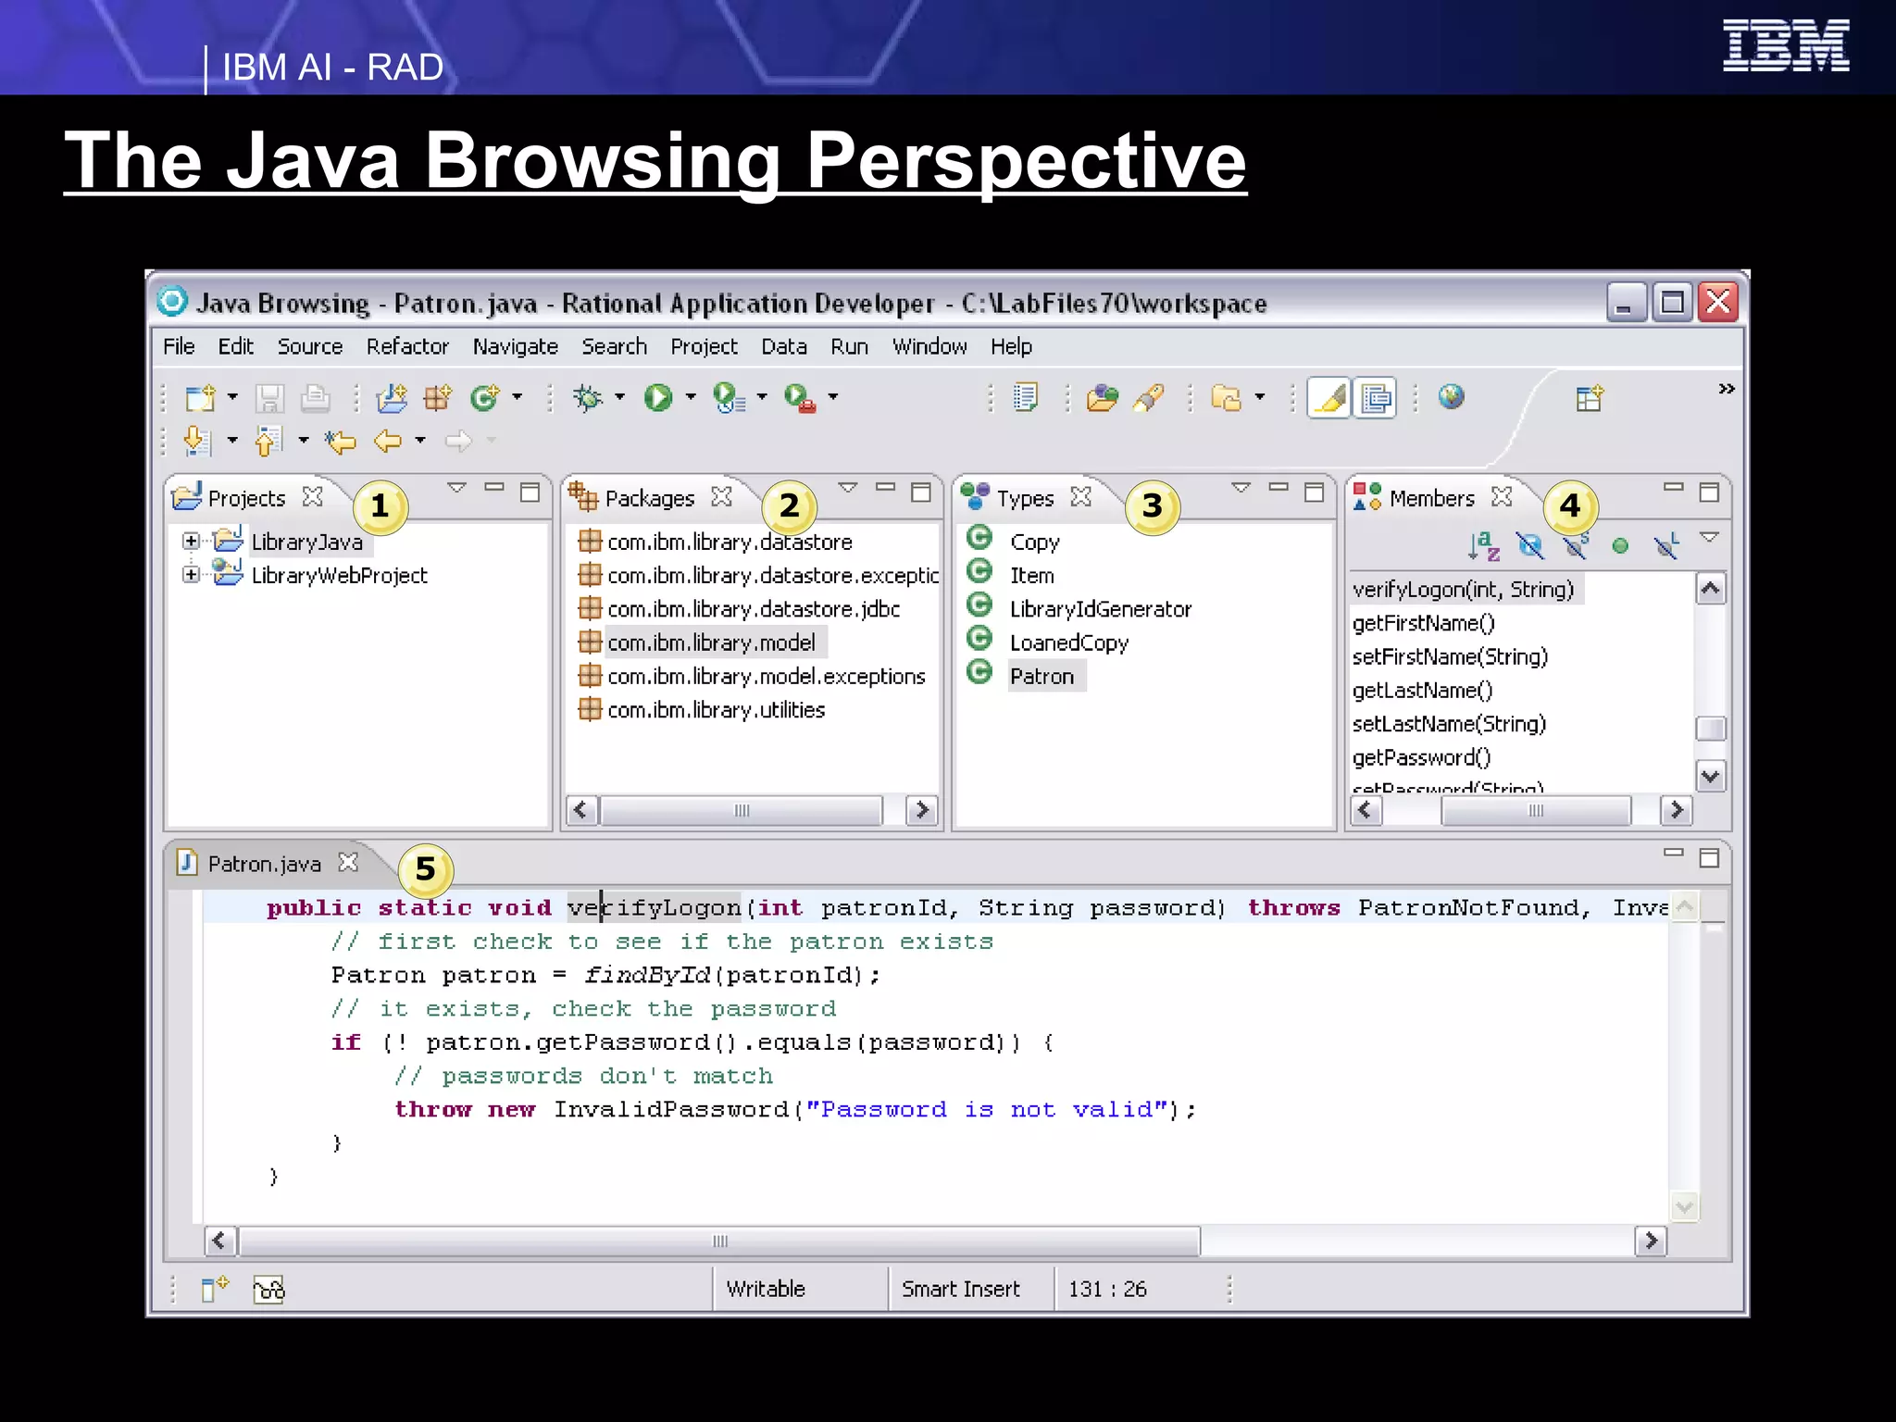
Task: Click the New Java Package icon
Action: (x=438, y=398)
